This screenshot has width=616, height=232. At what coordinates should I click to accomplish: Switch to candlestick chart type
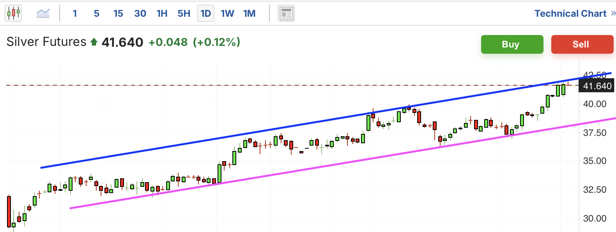pos(13,13)
